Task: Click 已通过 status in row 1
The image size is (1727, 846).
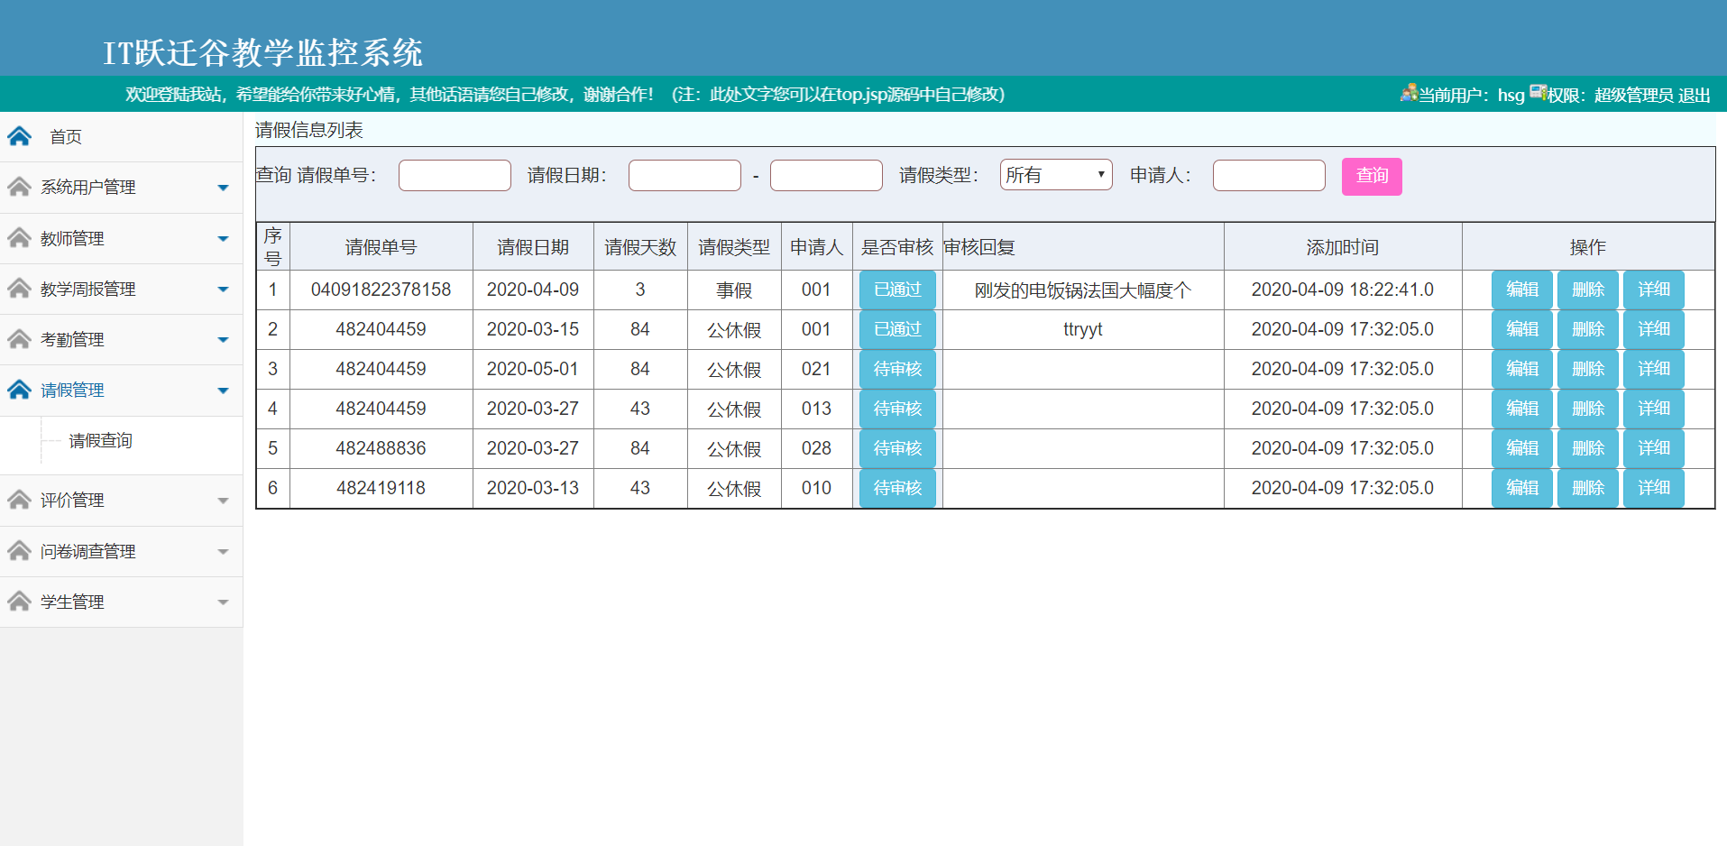Action: (897, 290)
